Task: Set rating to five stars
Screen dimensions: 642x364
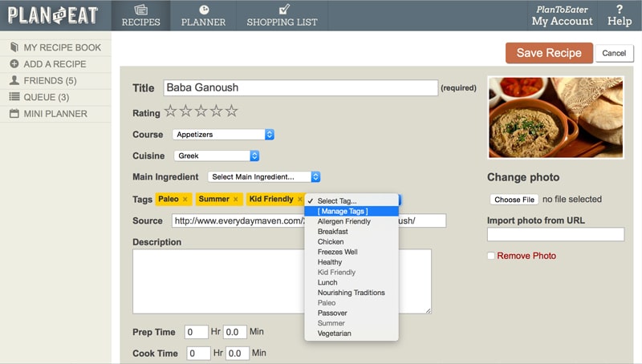Action: click(231, 111)
